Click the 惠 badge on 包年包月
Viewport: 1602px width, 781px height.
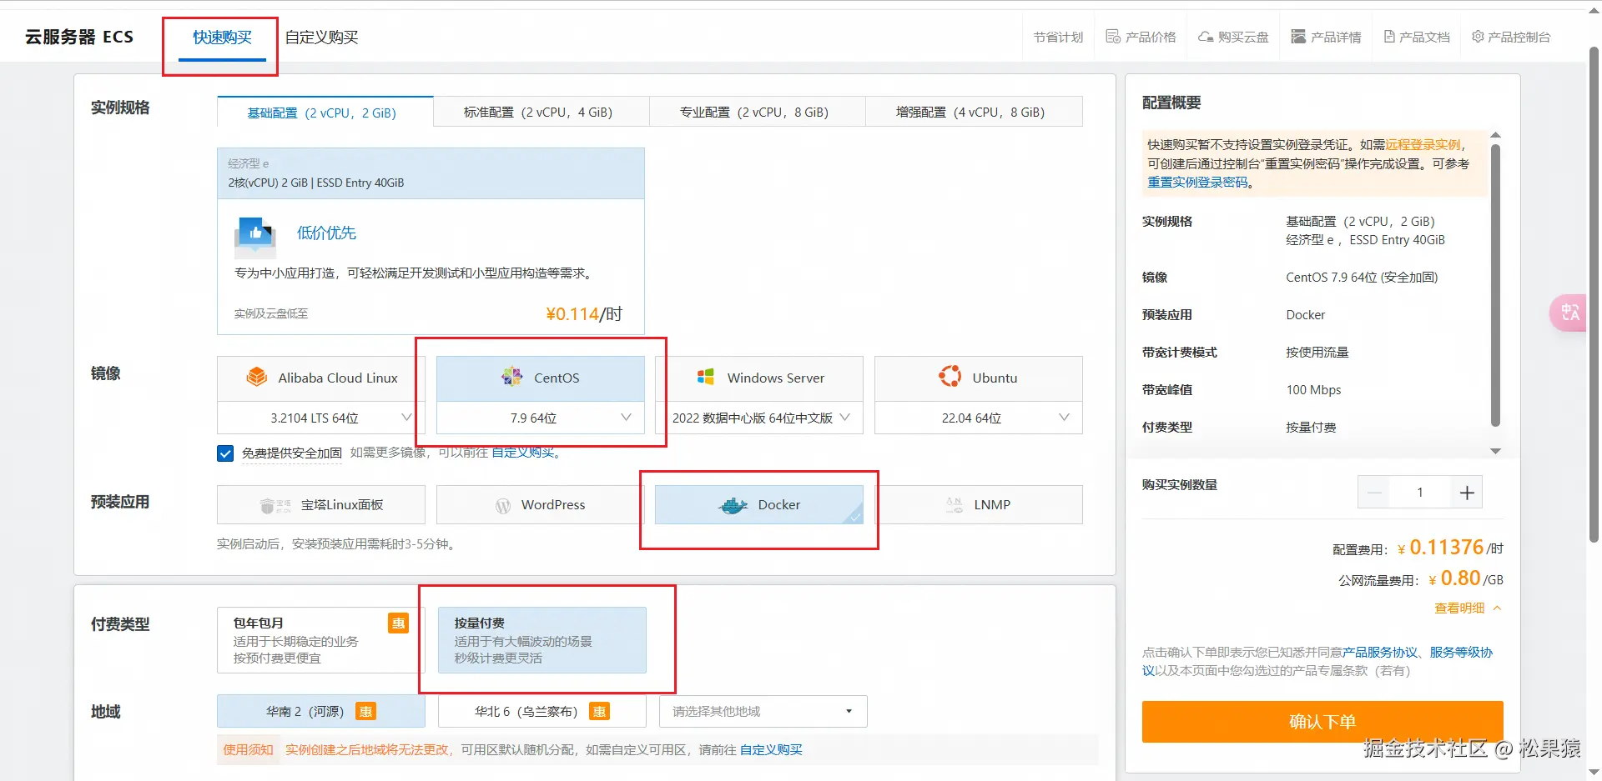[x=399, y=623]
